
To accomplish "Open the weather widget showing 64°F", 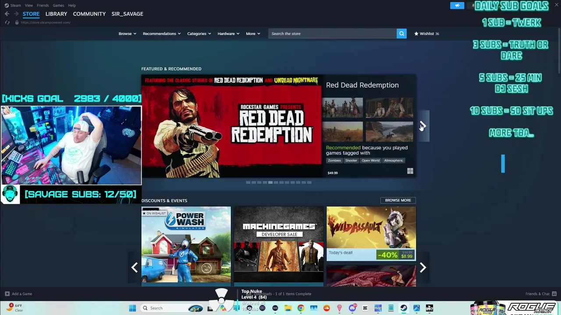I will [14, 308].
